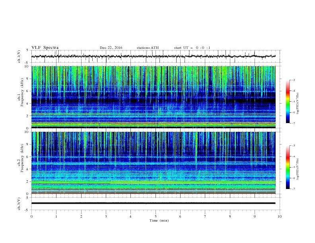Click the log(PSD) label beside ch.2 color bar
Screen dimensions: 315x243
[x=298, y=169]
